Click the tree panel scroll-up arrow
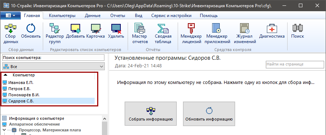 tap(104, 119)
